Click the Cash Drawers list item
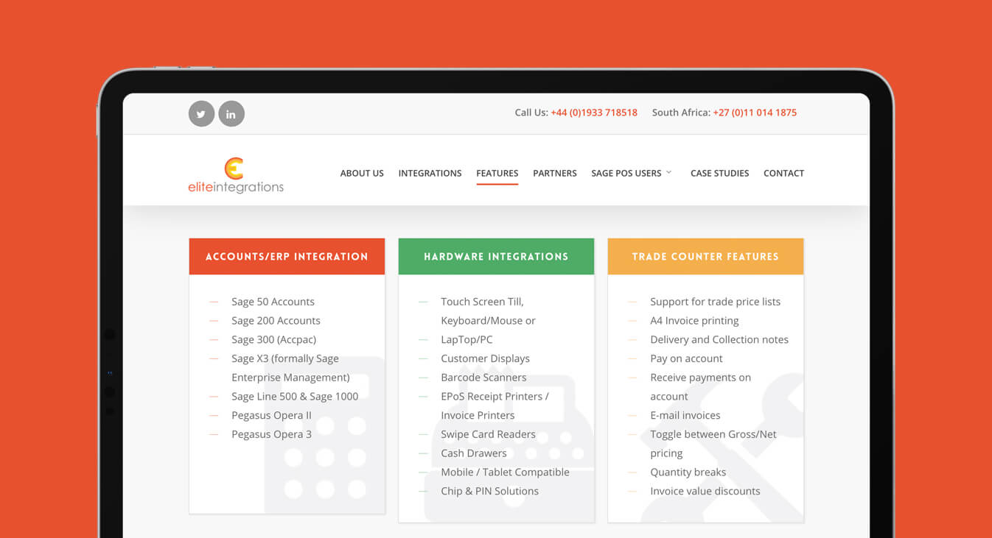 tap(474, 453)
